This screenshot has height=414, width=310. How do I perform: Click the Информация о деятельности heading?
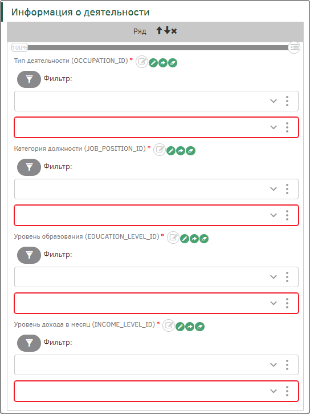pyautogui.click(x=80, y=12)
